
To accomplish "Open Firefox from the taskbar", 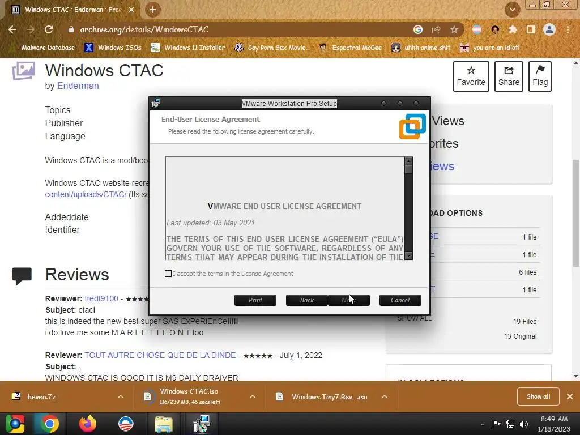I will coord(88,424).
